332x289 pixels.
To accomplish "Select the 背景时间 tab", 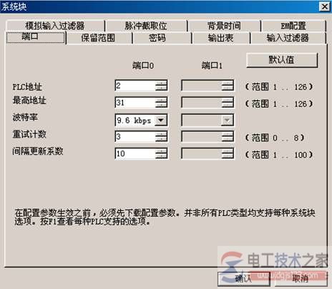I will 224,26.
